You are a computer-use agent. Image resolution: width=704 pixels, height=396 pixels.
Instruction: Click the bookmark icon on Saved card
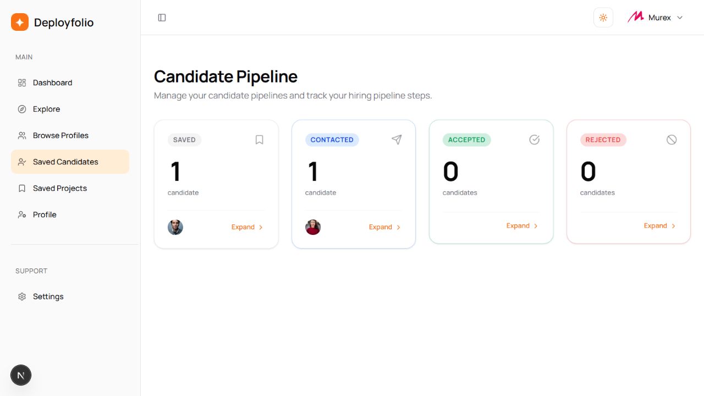pos(260,140)
